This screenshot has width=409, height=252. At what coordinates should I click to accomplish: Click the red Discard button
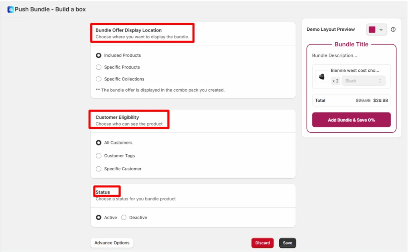coord(262,243)
